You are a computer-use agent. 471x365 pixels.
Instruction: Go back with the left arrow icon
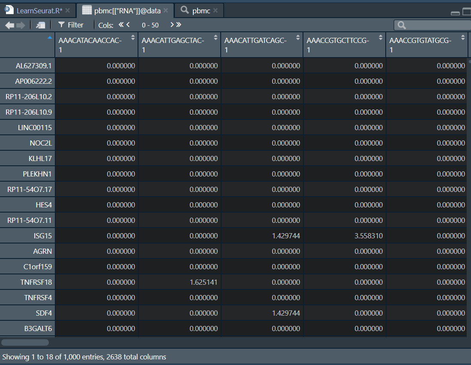coord(9,25)
